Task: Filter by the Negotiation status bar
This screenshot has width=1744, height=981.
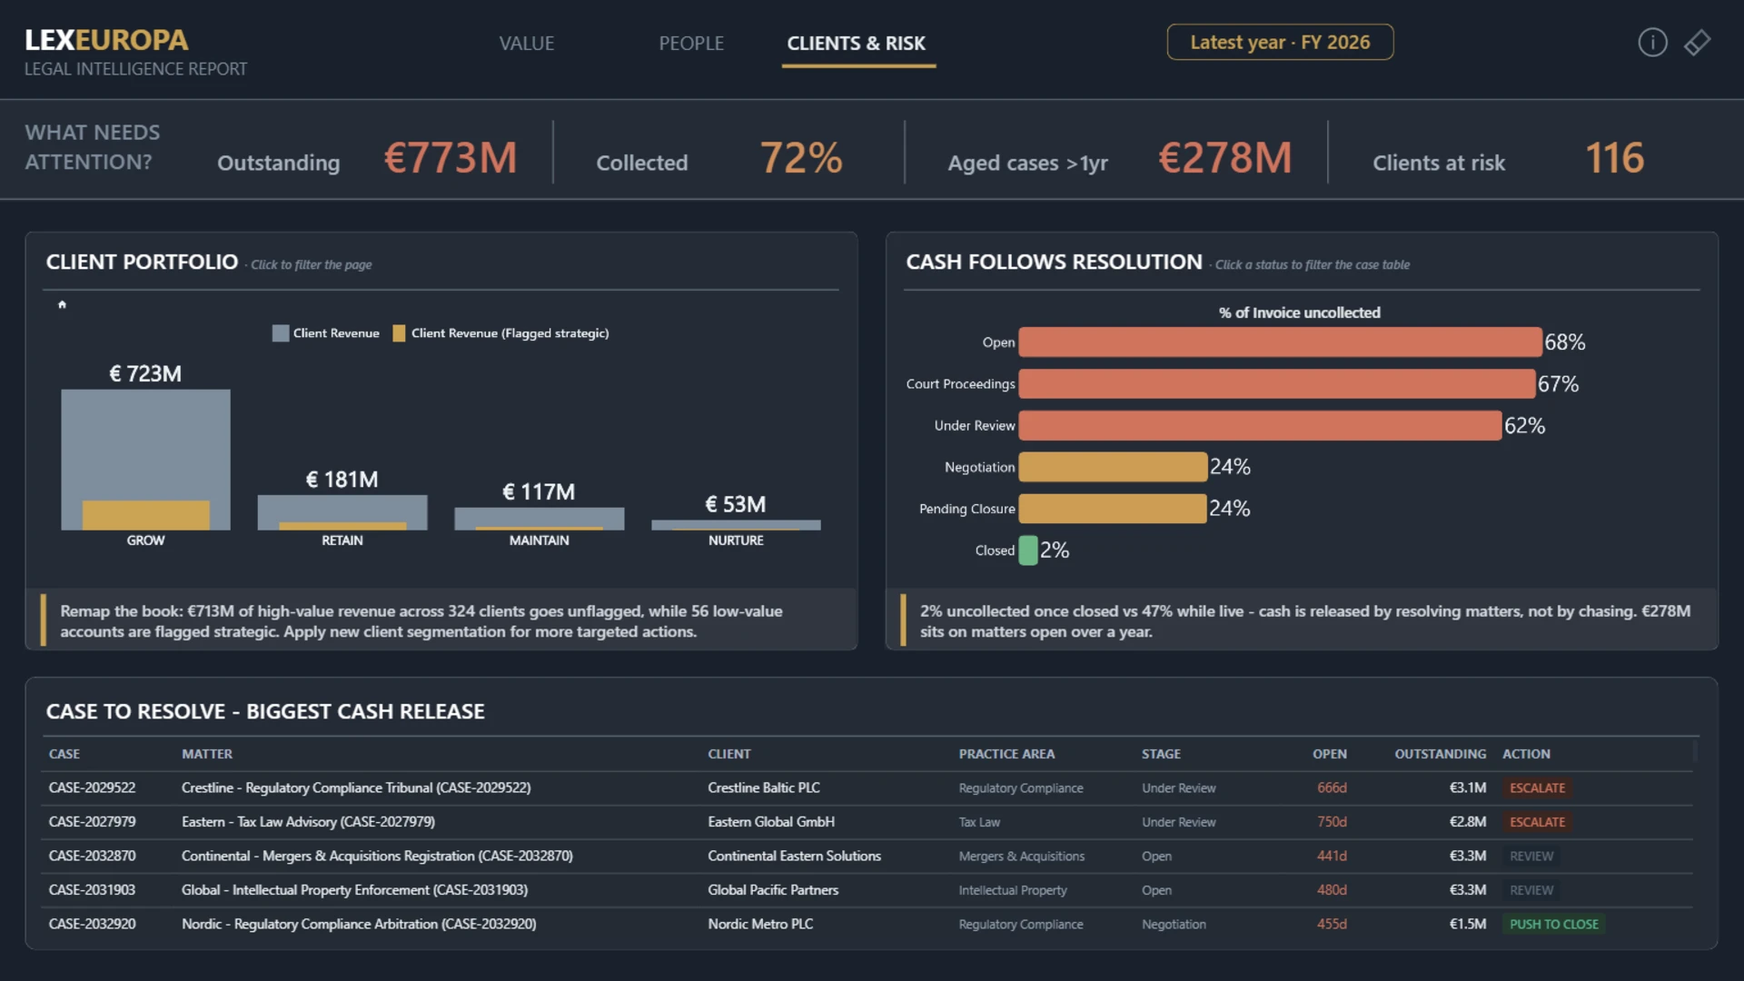Action: click(x=1114, y=467)
